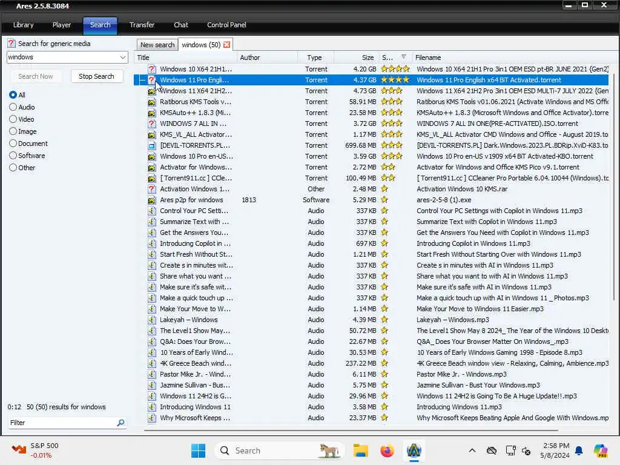Switch to the Library tab

(x=24, y=25)
